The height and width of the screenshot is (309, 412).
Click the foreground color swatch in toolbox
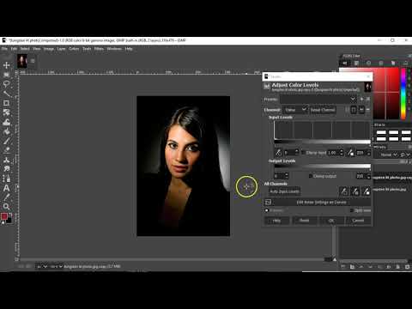(4, 216)
